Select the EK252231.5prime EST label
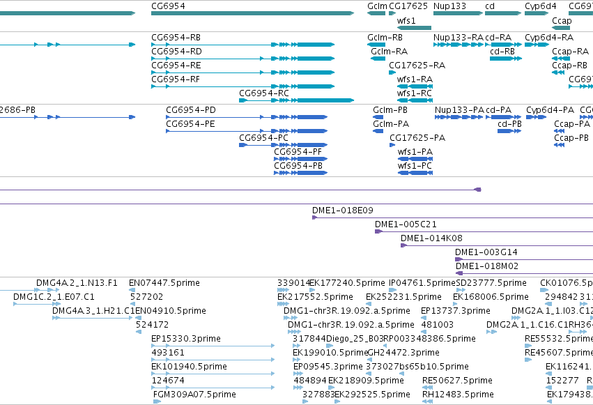This screenshot has width=593, height=405. pyautogui.click(x=404, y=297)
